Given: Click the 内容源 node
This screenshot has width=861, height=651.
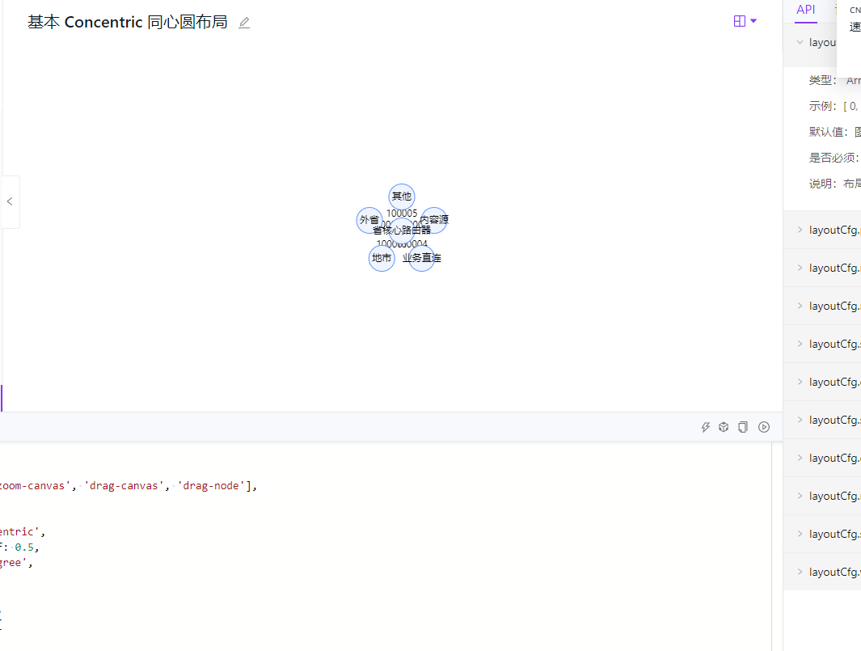Looking at the screenshot, I should tap(433, 219).
